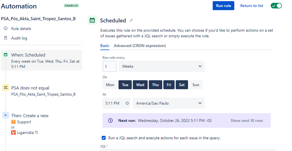Enable the Mon day toggle
The width and height of the screenshot is (292, 151).
click(x=110, y=85)
